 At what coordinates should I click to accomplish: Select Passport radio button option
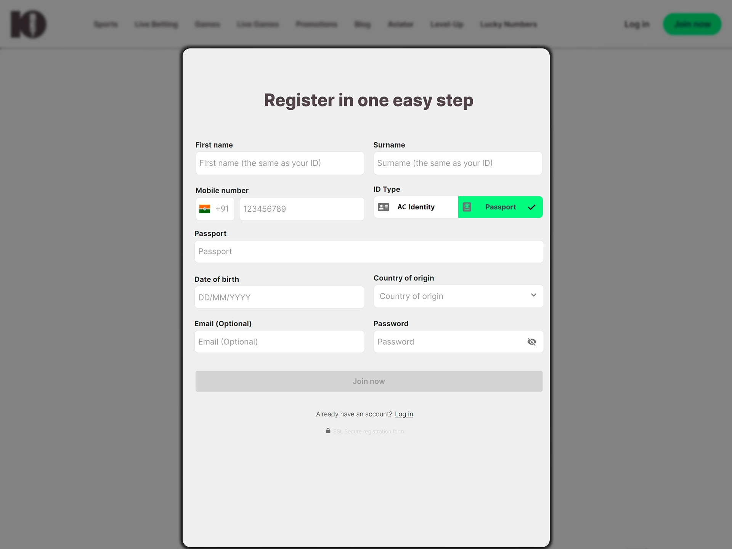coord(500,207)
